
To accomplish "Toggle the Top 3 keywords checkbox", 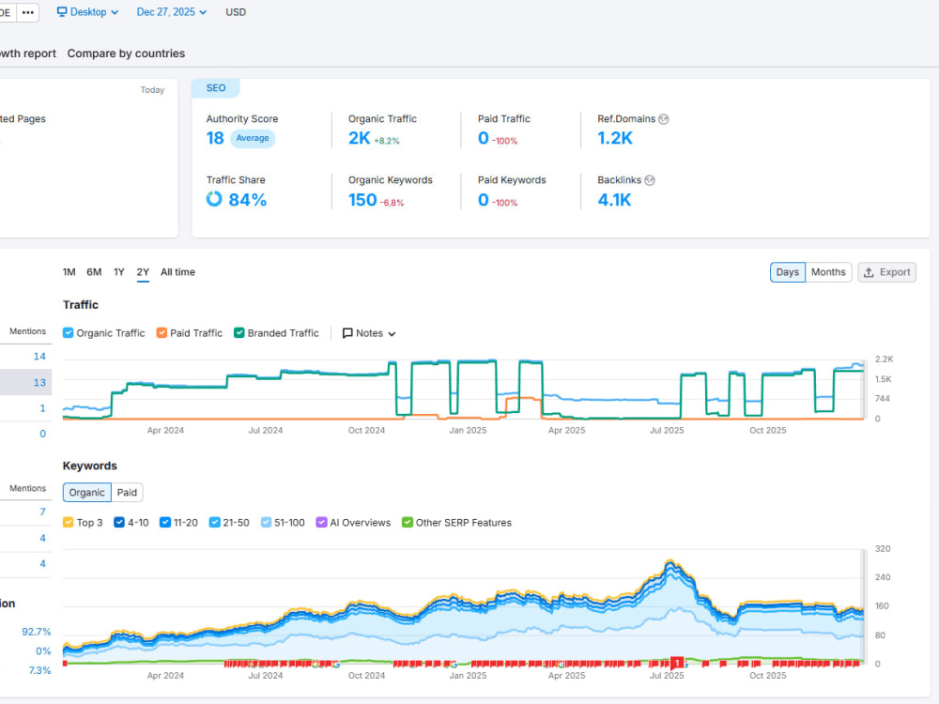I will (69, 522).
